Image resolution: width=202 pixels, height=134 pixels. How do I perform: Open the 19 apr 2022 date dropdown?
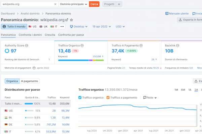coord(102,26)
